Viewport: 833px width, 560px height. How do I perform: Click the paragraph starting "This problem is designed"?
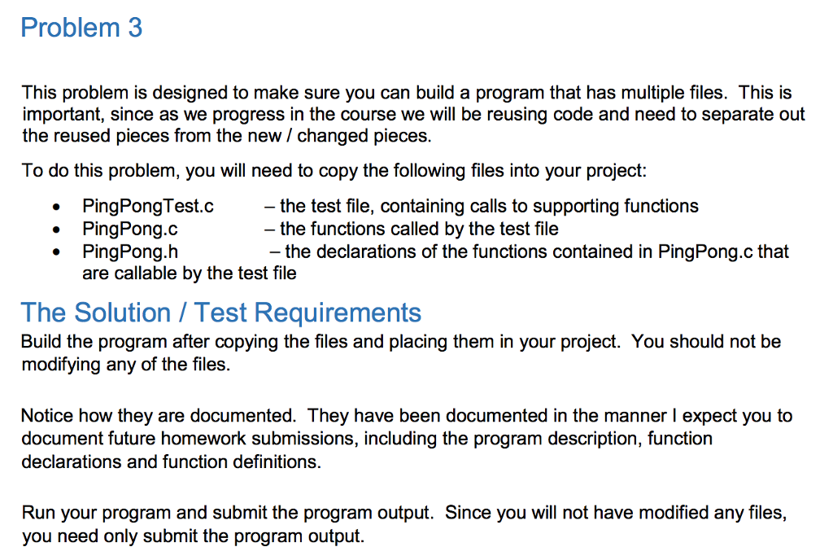407,93
